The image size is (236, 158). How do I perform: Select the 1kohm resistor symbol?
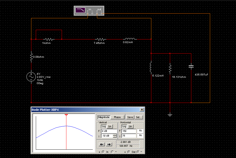(49, 39)
